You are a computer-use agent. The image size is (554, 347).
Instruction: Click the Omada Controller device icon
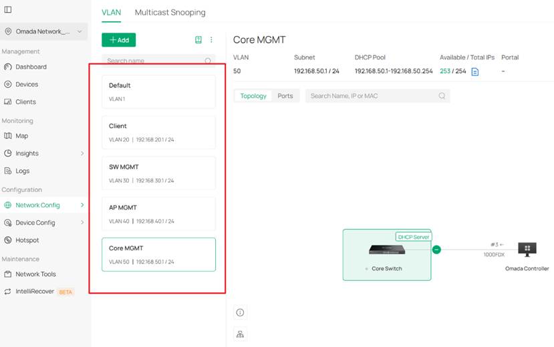[527, 250]
